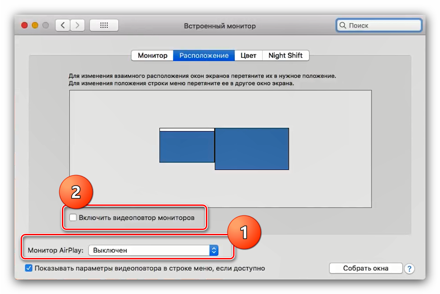Click the gray zoom button in the title bar
This screenshot has width=440, height=294.
[46, 25]
